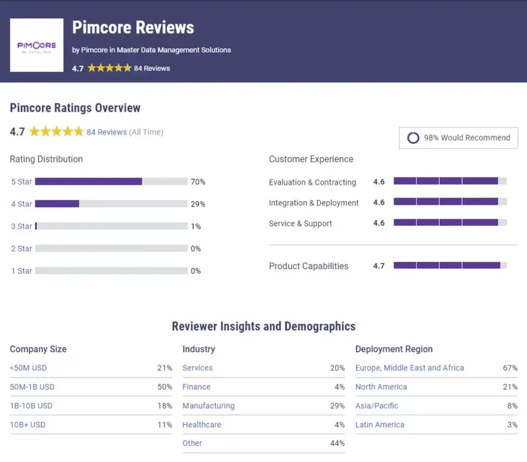Screen dimensions: 527x462
Task: Filter by 4 Star ratings
Action: (21, 204)
